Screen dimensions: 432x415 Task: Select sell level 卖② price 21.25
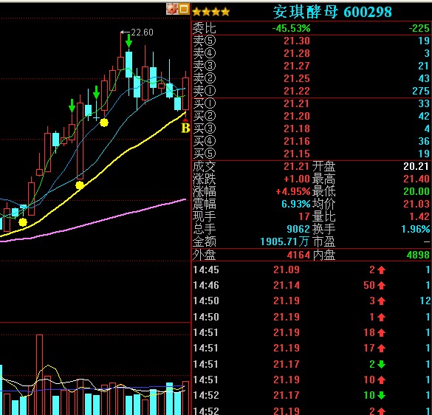click(x=297, y=79)
